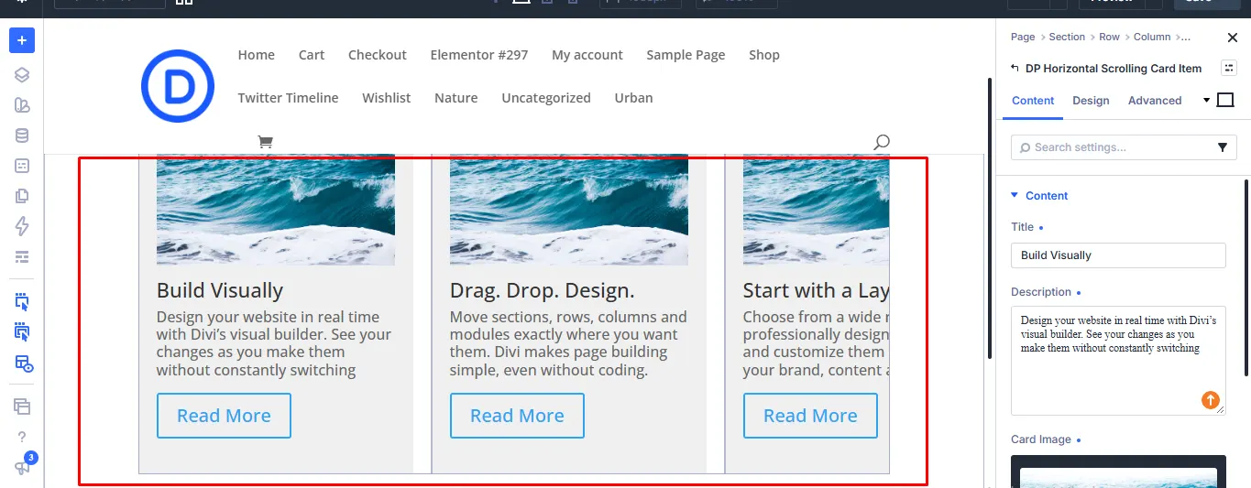Viewport: 1251px width, 488px height.
Task: Open the Uncategorized menu link
Action: (x=546, y=98)
